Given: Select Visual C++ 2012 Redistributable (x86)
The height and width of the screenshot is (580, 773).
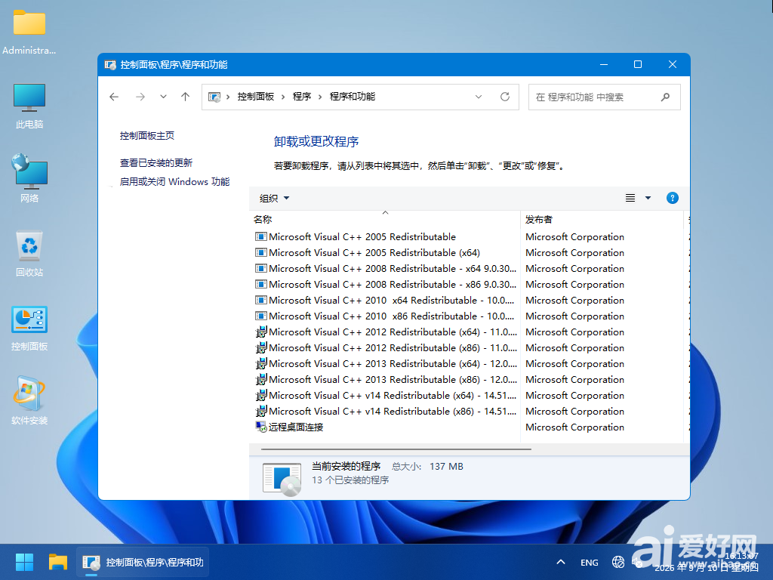Looking at the screenshot, I should (x=385, y=347).
